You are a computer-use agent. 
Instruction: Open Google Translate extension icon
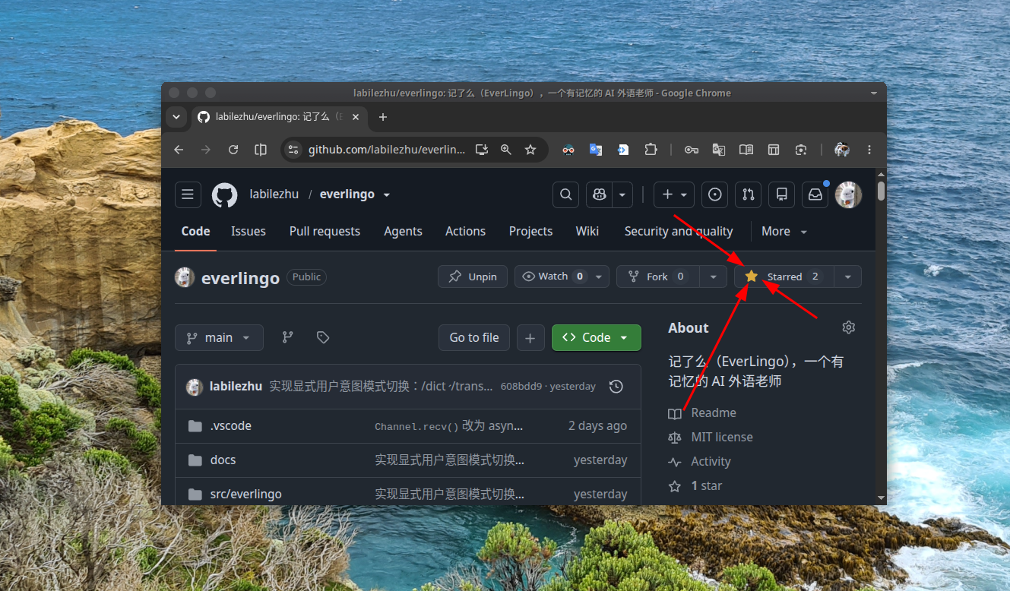pyautogui.click(x=596, y=150)
